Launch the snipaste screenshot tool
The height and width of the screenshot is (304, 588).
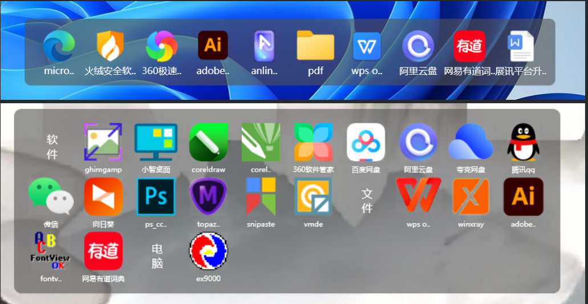tap(261, 197)
